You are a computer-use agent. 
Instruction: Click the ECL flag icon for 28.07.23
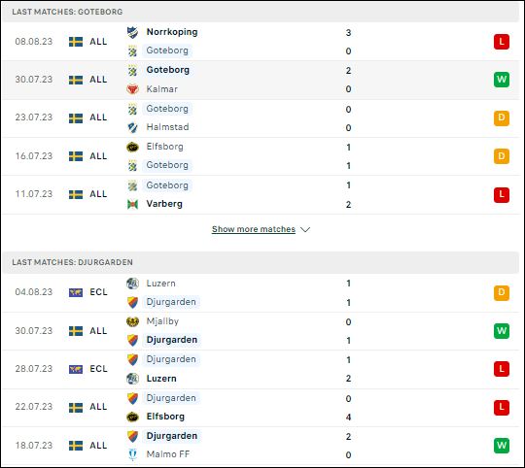(76, 369)
